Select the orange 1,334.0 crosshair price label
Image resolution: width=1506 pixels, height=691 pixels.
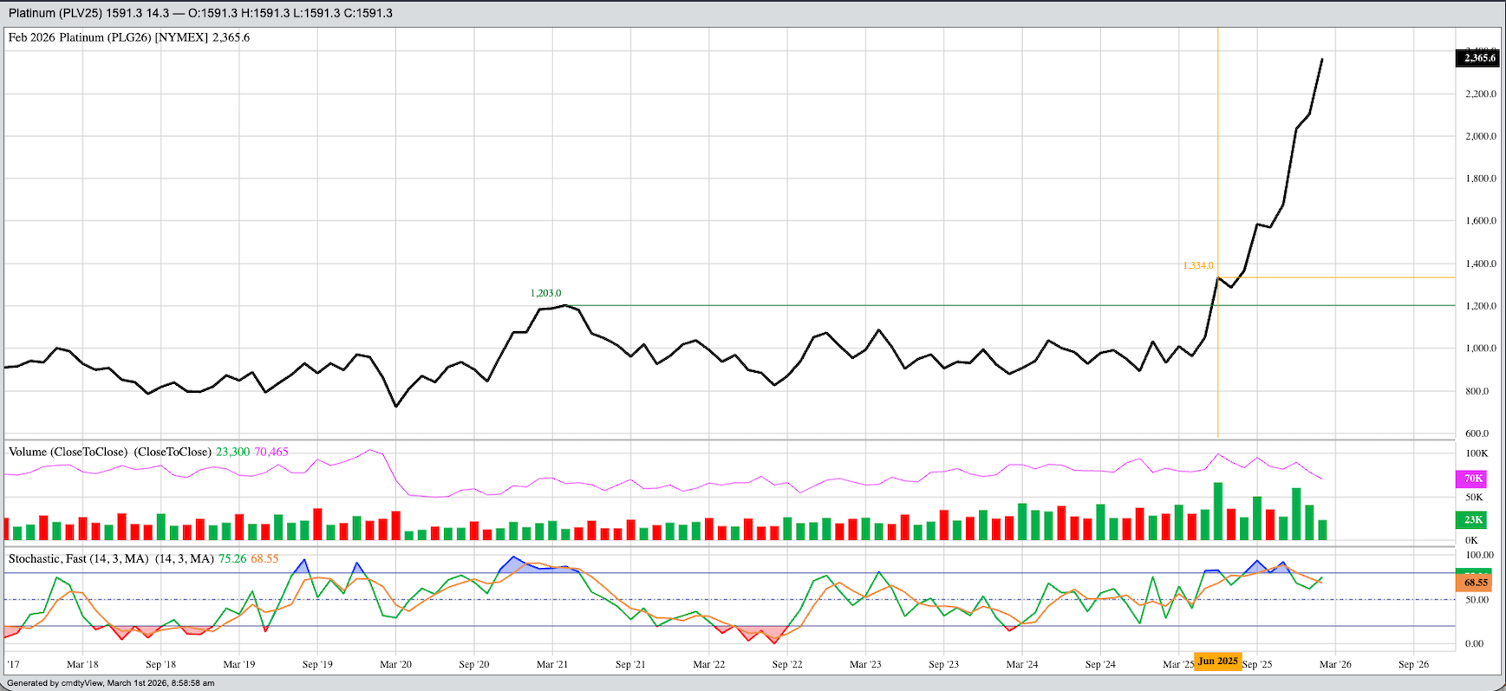pos(1197,265)
